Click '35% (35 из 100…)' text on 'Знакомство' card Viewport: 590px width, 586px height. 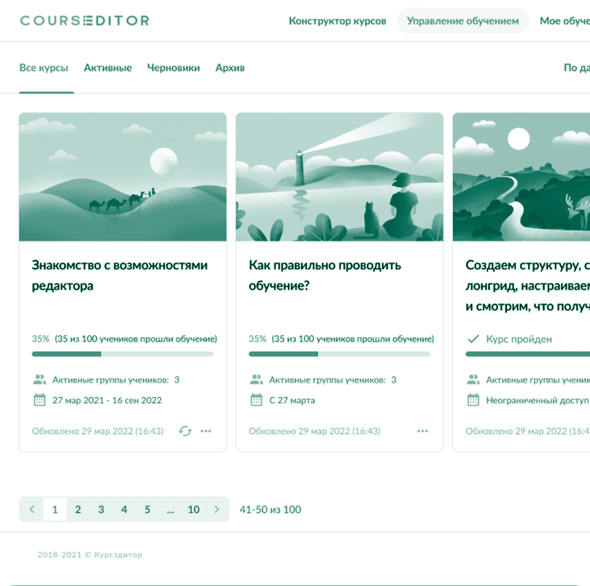click(125, 339)
